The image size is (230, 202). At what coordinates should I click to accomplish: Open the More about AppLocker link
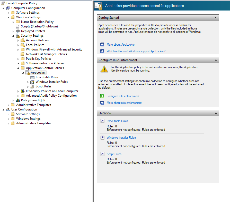[x=121, y=45]
